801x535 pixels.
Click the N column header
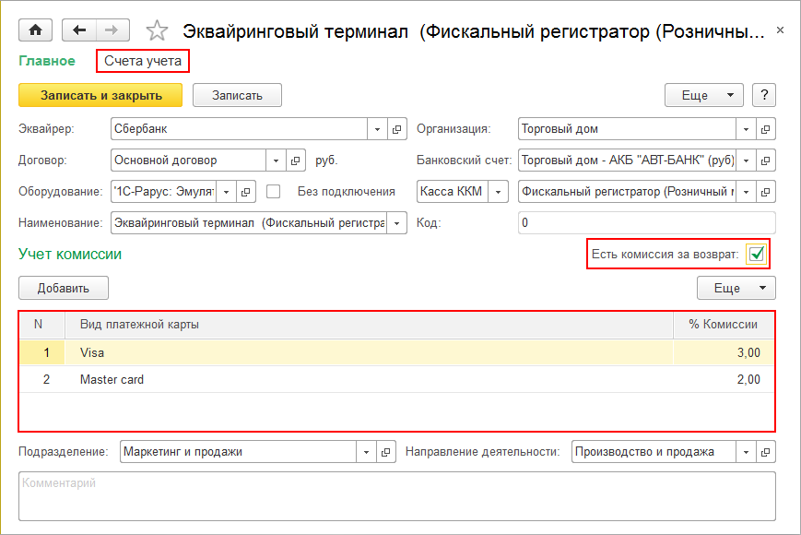coord(42,325)
